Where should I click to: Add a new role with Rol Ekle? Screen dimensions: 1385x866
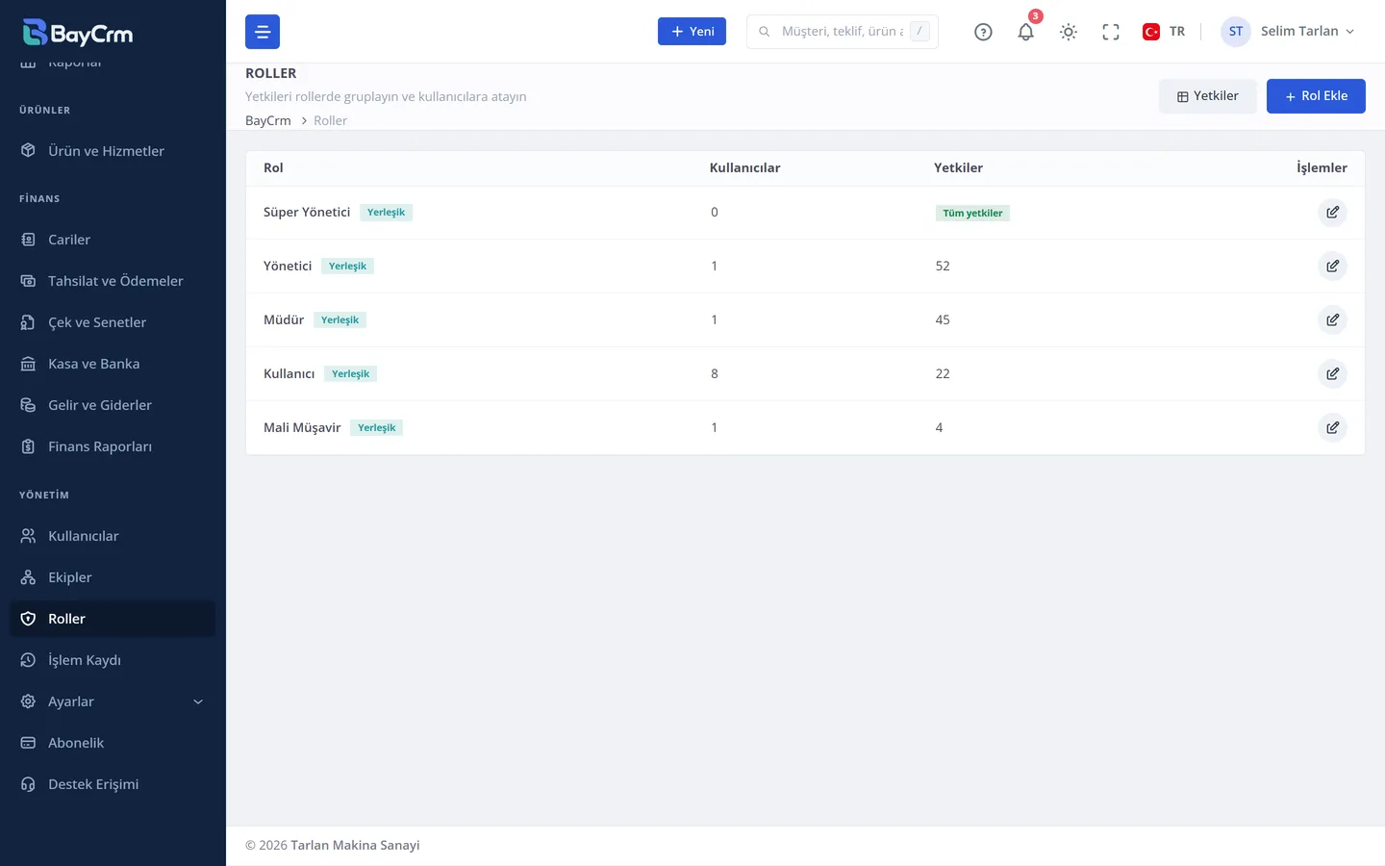[1316, 96]
